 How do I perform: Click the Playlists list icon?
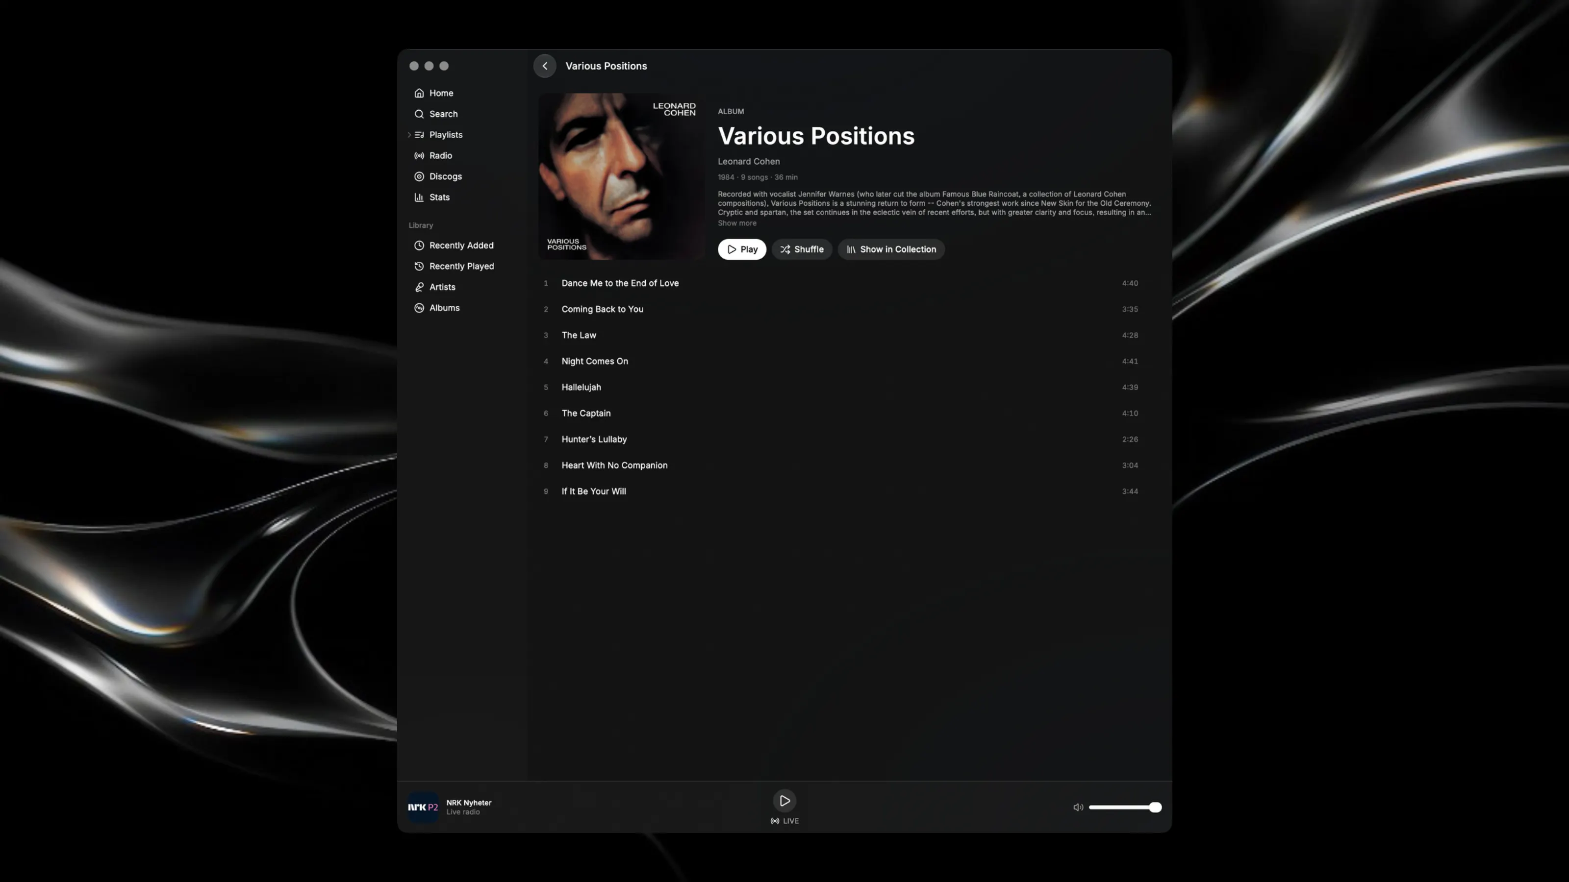tap(419, 135)
